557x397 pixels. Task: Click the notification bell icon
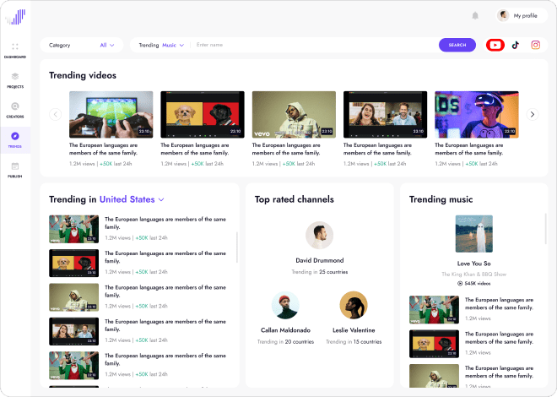475,15
